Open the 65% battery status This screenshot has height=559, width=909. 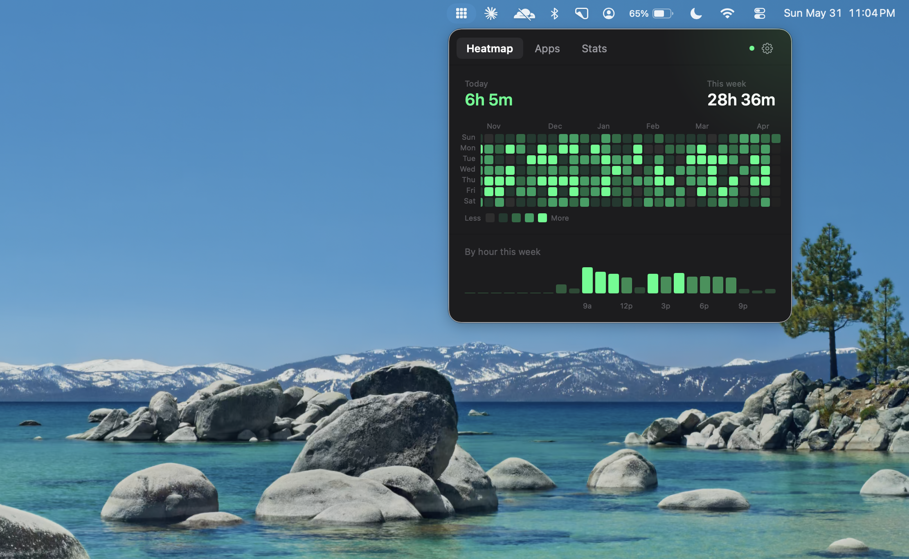coord(651,13)
